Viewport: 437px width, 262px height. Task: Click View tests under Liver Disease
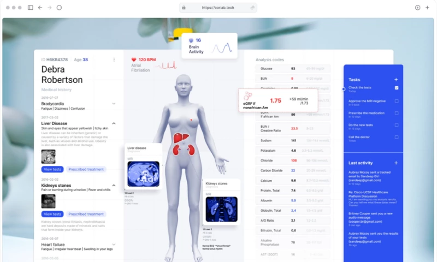tap(52, 169)
